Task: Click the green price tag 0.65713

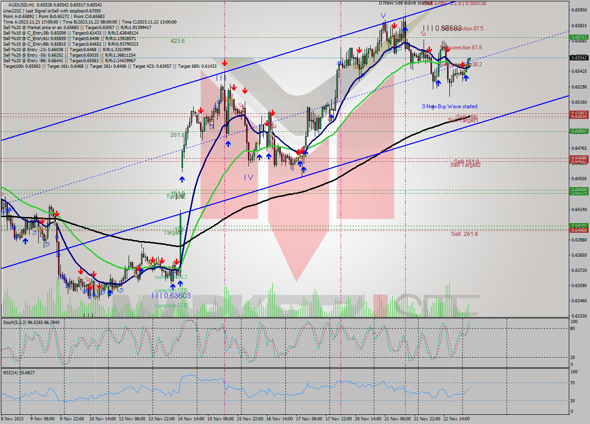Action: coord(579,37)
